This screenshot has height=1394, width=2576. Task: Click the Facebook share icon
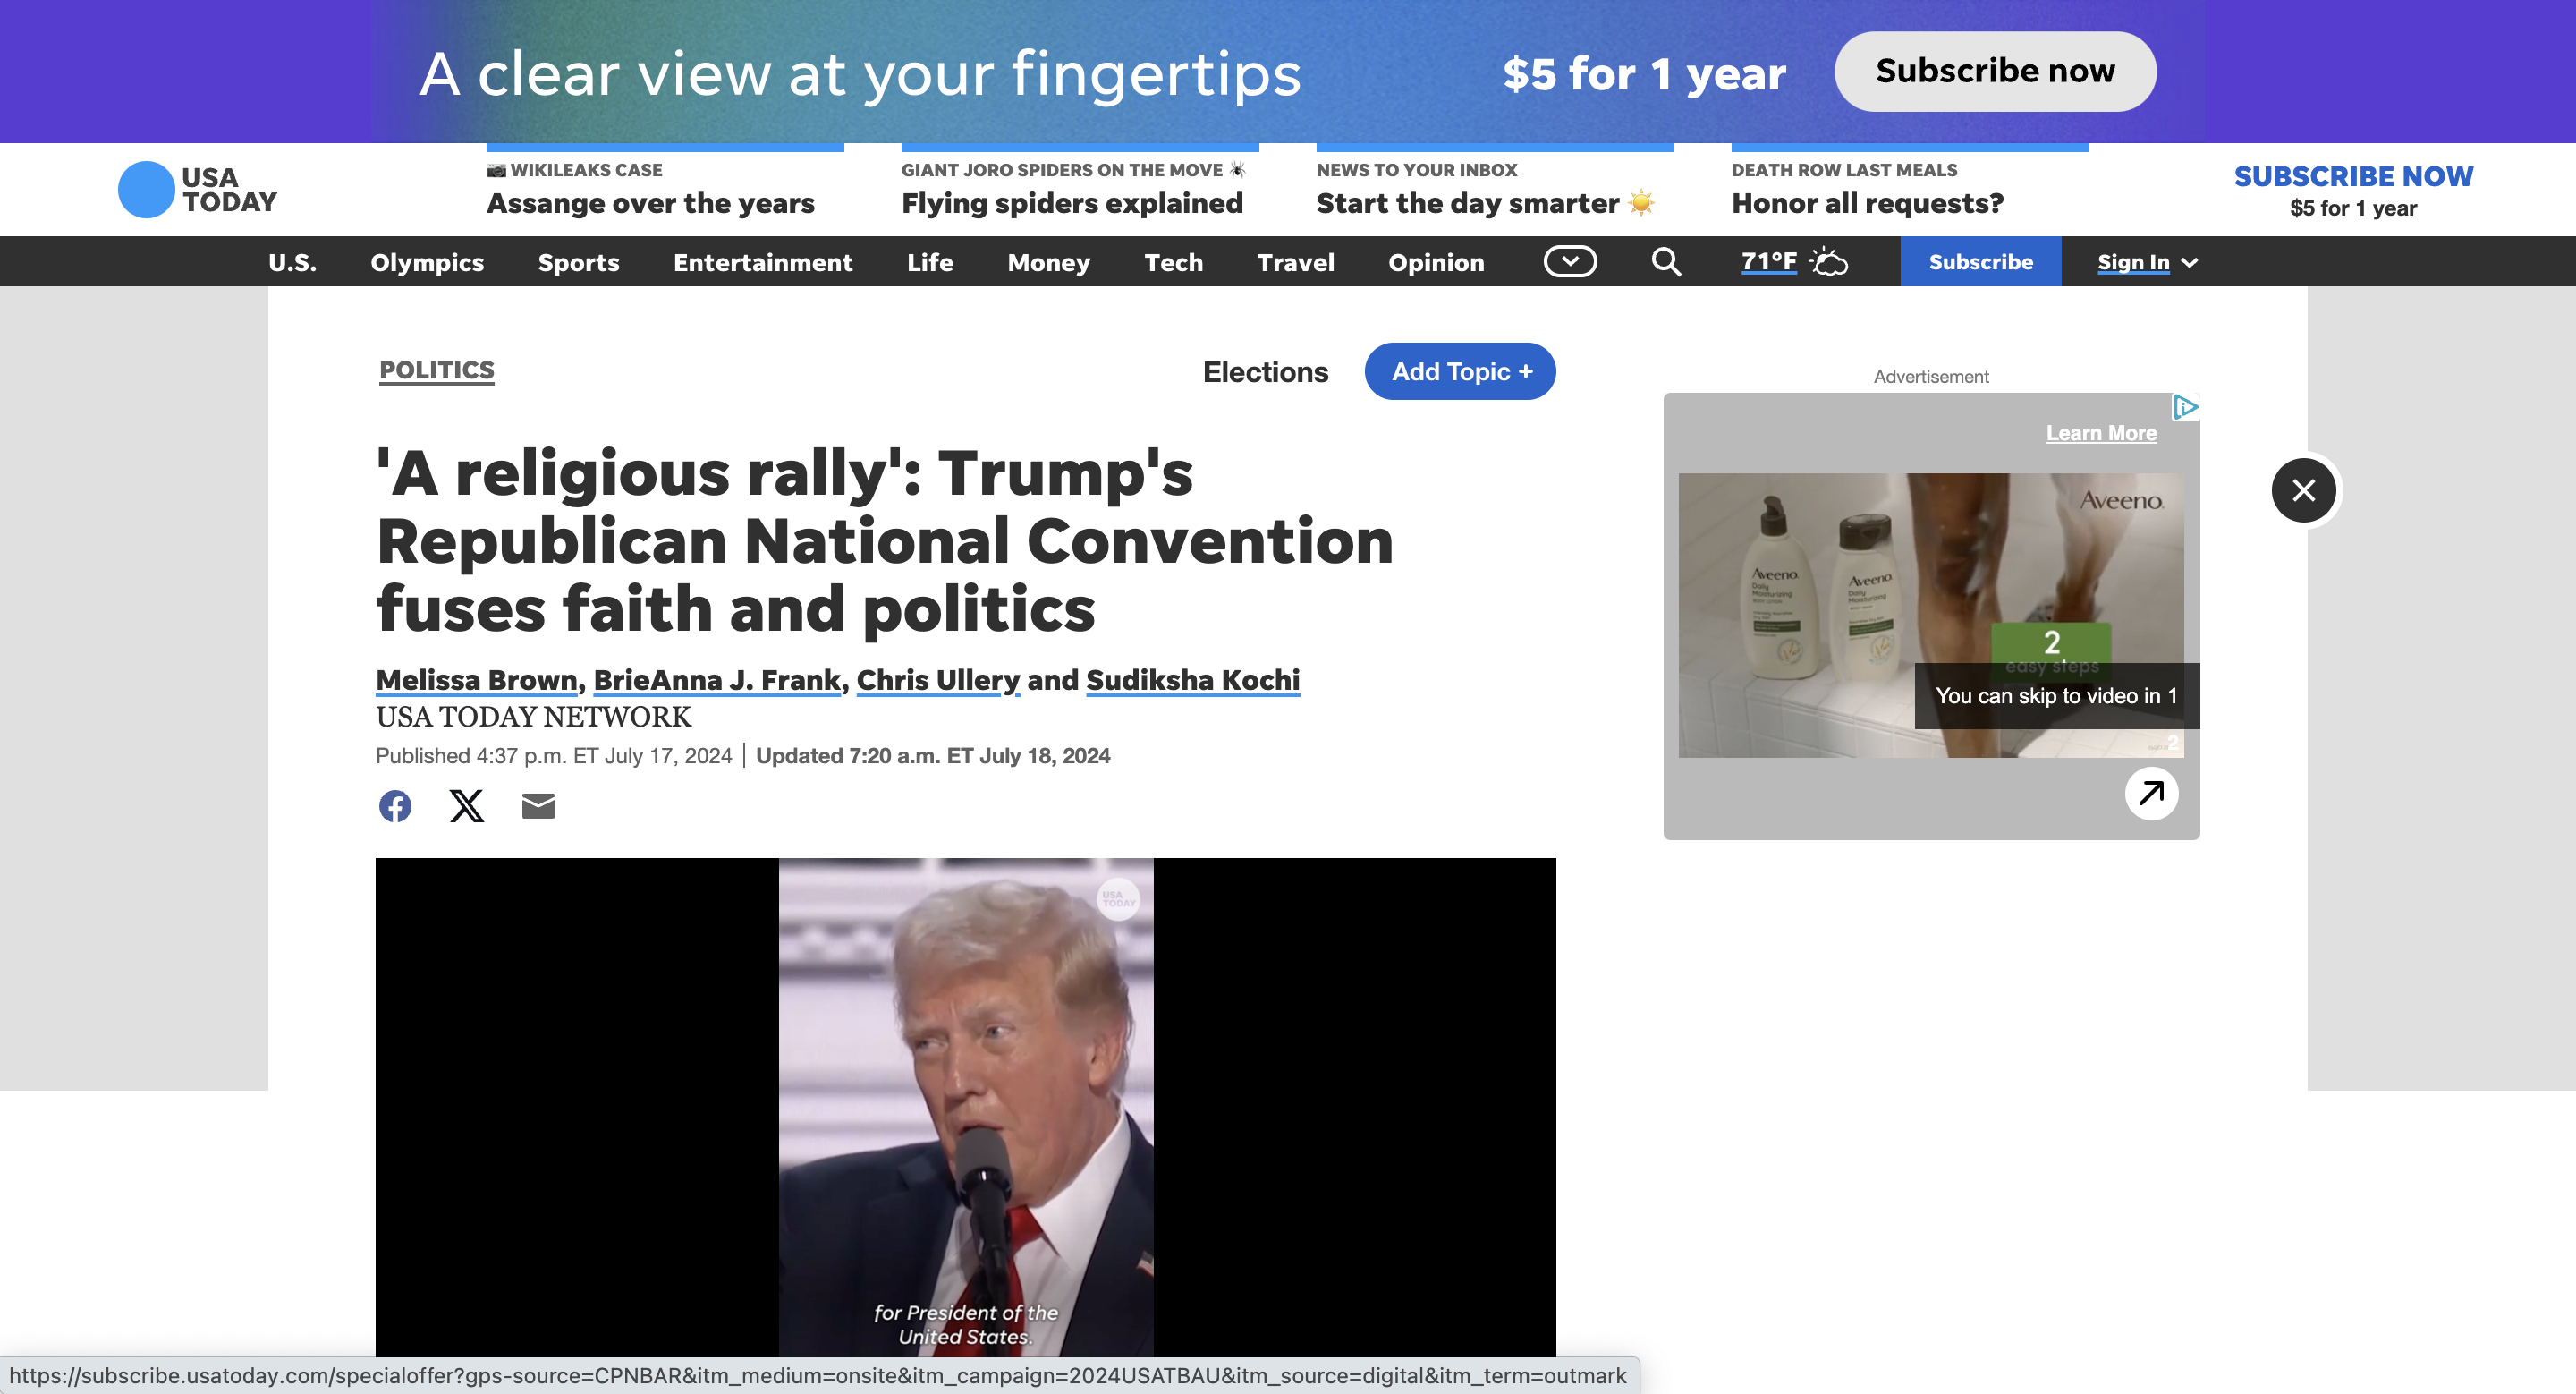[x=394, y=805]
